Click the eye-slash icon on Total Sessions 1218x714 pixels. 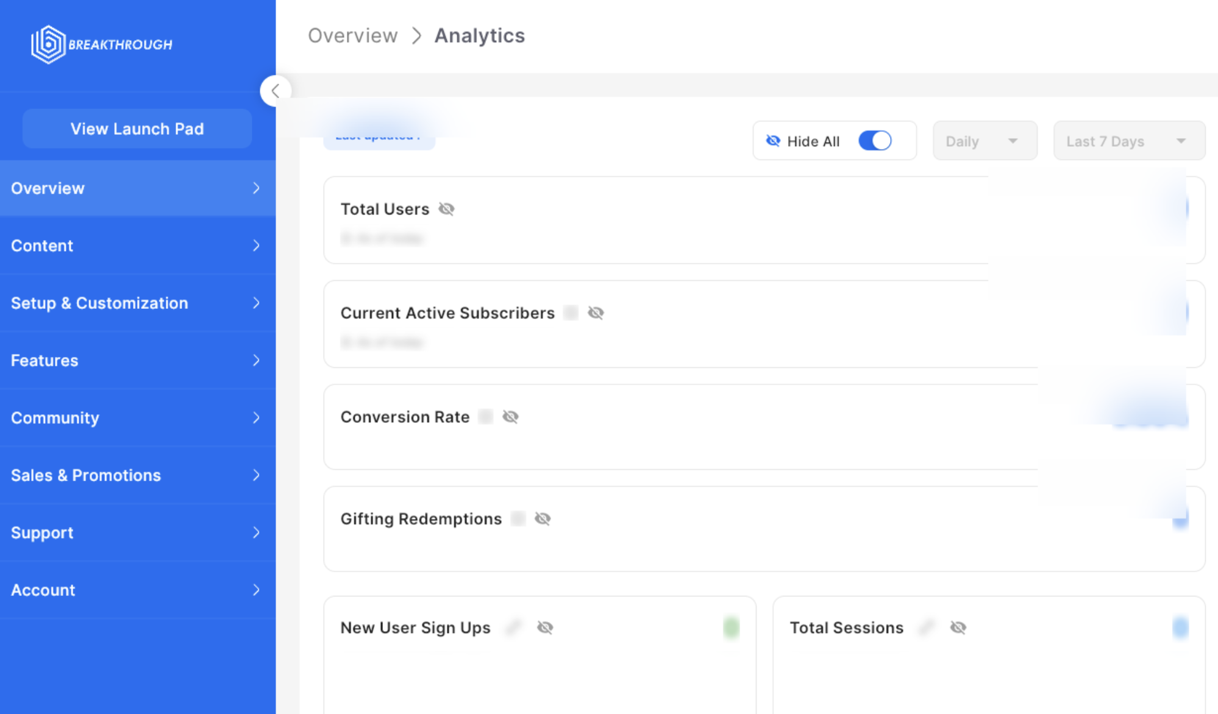pyautogui.click(x=958, y=627)
